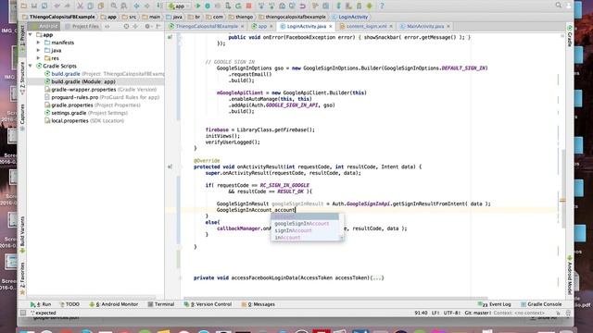593x333 pixels.
Task: Open the Gradle Console button
Action: coord(541,304)
